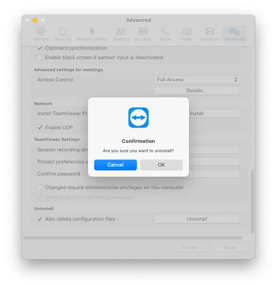The height and width of the screenshot is (288, 277).
Task: Check Changes require administrative privileges option
Action: (40, 187)
